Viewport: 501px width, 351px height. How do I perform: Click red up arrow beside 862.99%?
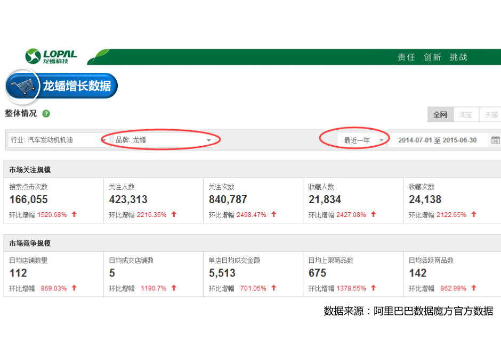coord(473,288)
